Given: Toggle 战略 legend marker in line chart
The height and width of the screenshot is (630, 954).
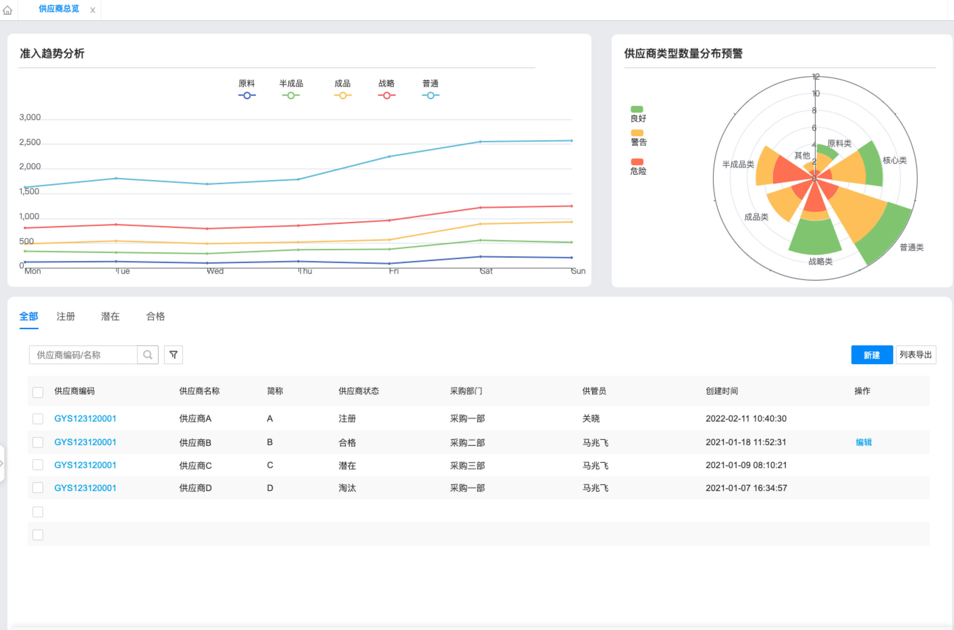Looking at the screenshot, I should coord(387,95).
